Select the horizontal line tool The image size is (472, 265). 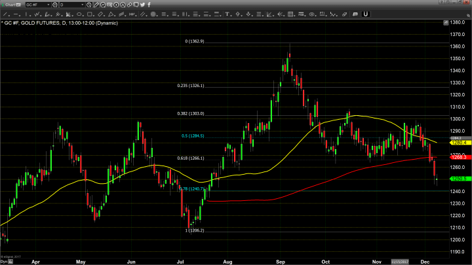16,14
